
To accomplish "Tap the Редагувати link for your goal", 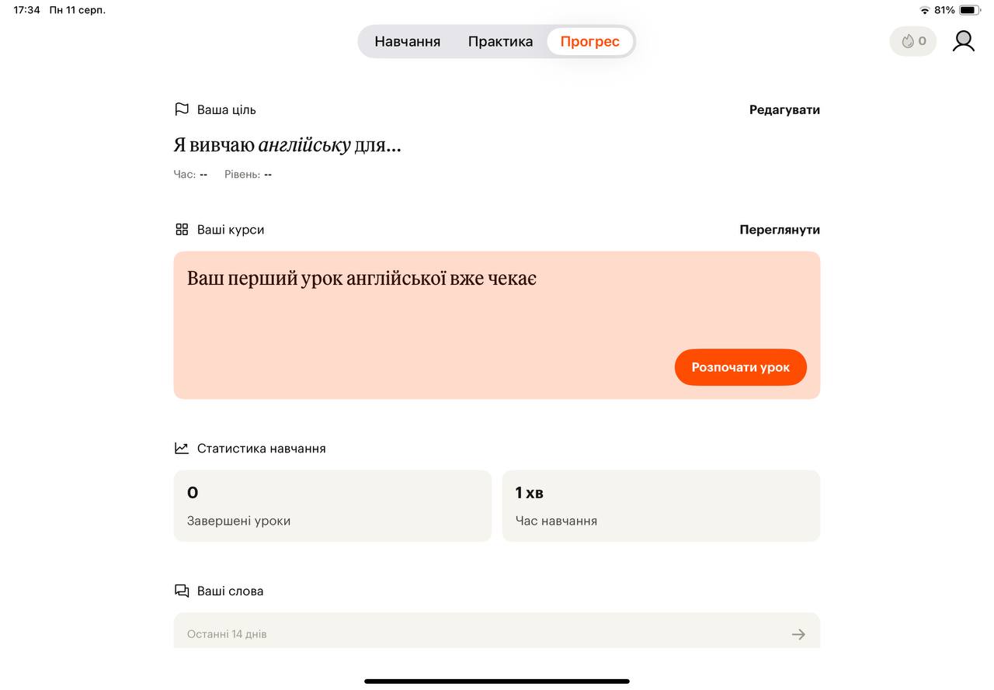I will tap(784, 110).
